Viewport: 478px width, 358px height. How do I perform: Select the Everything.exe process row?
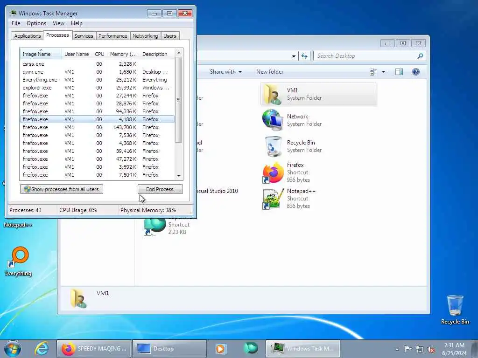97,80
